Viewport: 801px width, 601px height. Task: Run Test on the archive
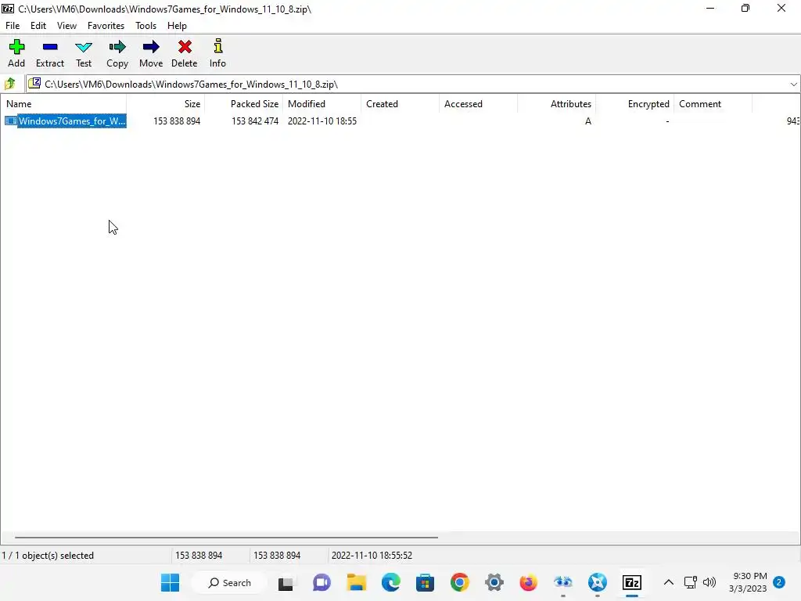[83, 53]
